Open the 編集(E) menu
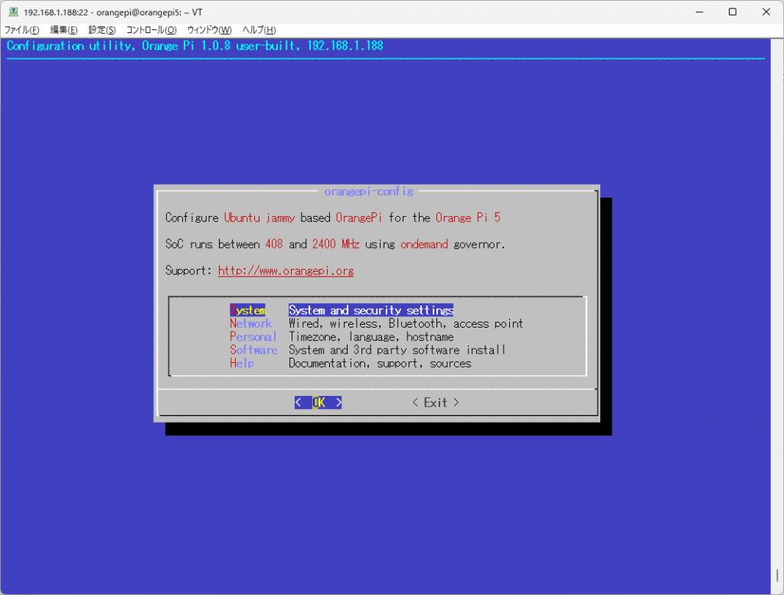This screenshot has height=595, width=784. pyautogui.click(x=64, y=30)
